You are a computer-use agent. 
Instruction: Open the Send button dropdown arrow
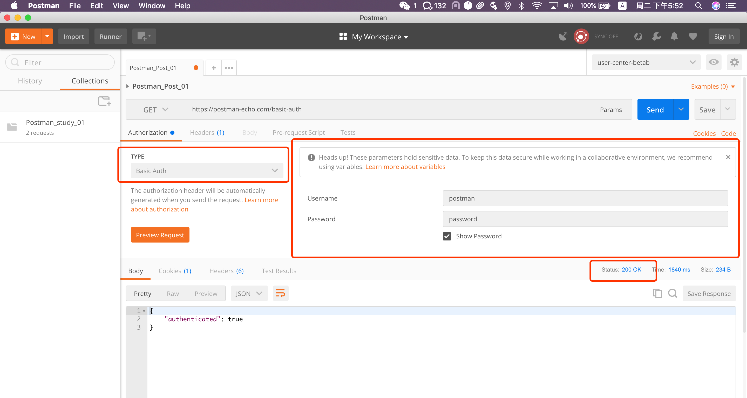681,109
